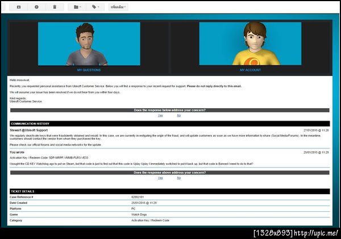Select the 'Does the response below address your concern?' bar
Screen dimensions: 341x239
click(169, 110)
